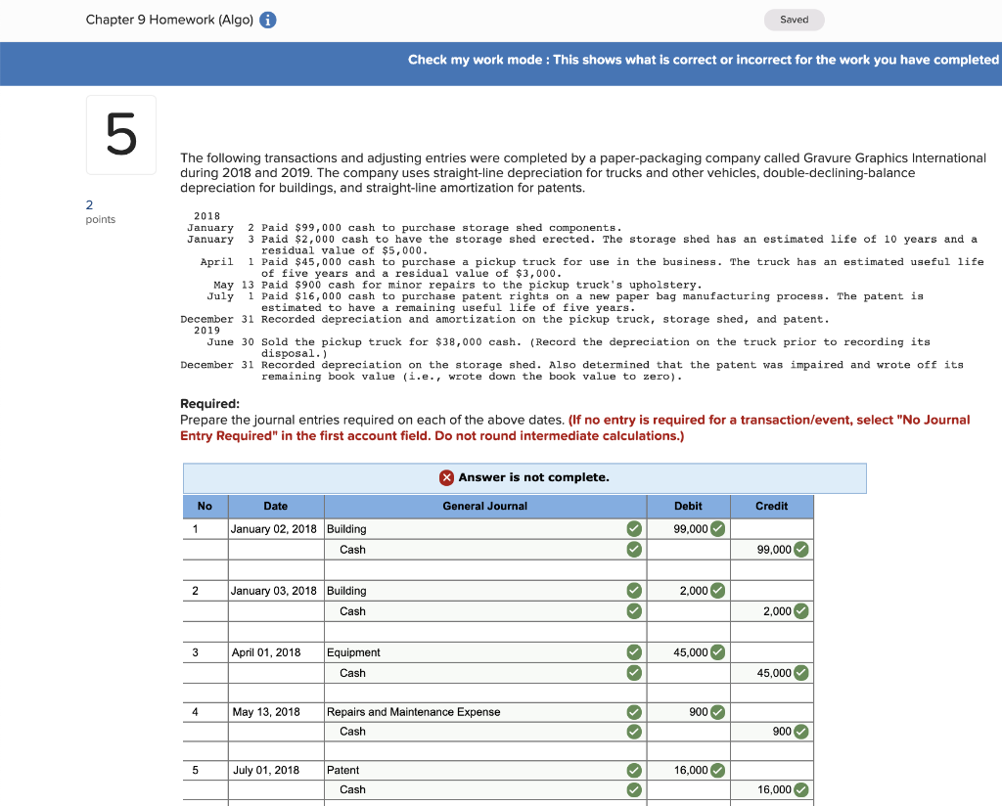Click the date cell 'January 03, 2018'
Viewport: 1002px width, 806px height.
[x=276, y=591]
